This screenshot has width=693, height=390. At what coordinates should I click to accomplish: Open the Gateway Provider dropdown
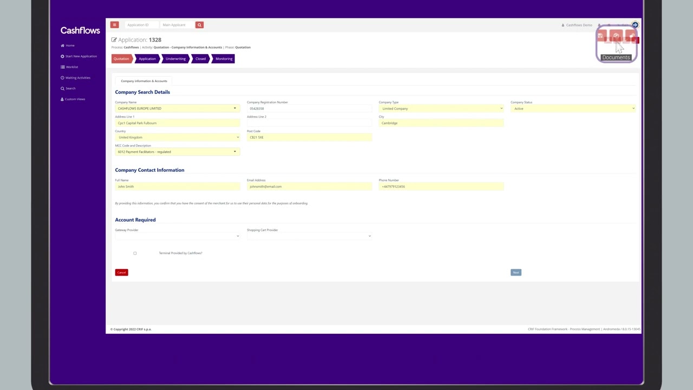(177, 236)
